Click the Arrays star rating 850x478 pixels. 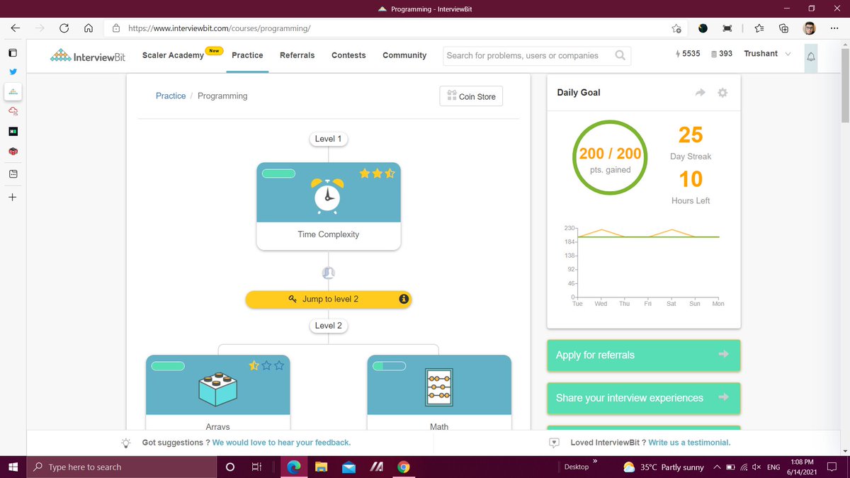pyautogui.click(x=266, y=365)
